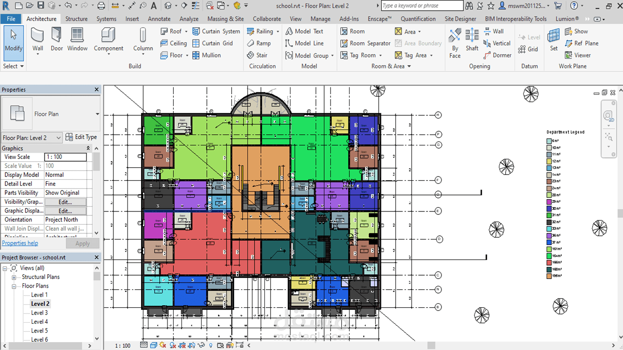Select the Ramp tool
The width and height of the screenshot is (623, 350).
point(258,43)
